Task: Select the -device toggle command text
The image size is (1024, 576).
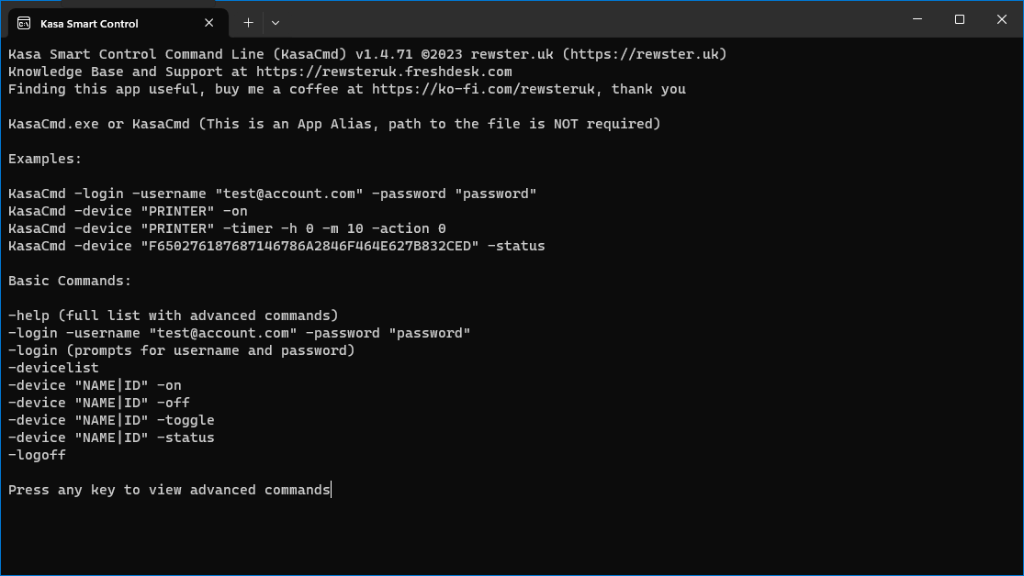Action: 110,419
